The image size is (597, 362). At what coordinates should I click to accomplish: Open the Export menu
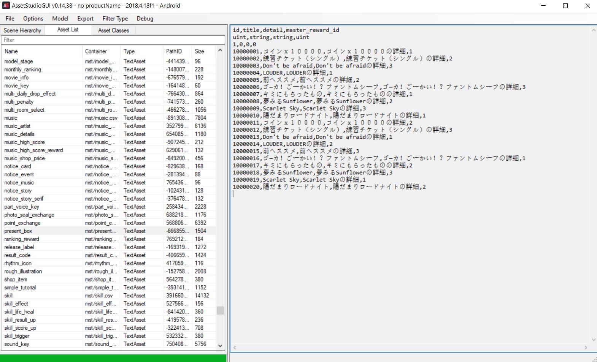click(x=85, y=19)
